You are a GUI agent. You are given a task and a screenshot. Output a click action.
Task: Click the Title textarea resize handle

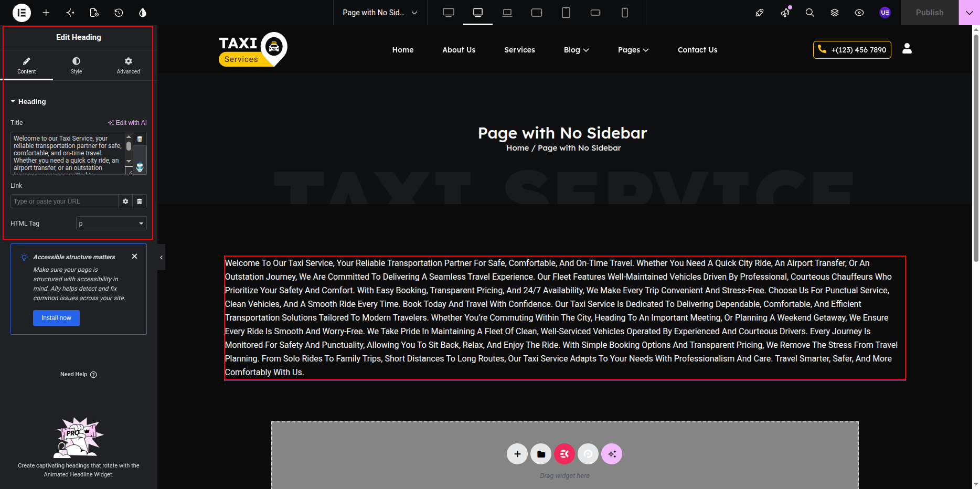pyautogui.click(x=129, y=171)
